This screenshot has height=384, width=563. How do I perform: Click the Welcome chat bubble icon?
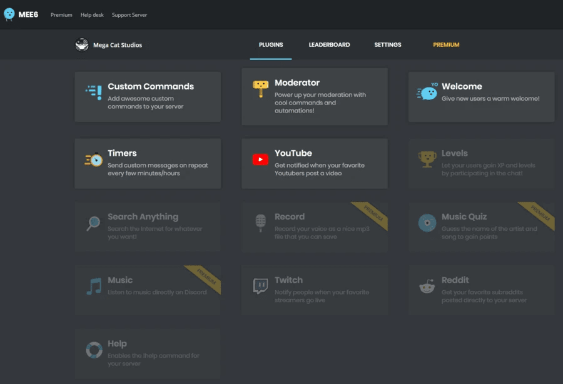pyautogui.click(x=428, y=94)
